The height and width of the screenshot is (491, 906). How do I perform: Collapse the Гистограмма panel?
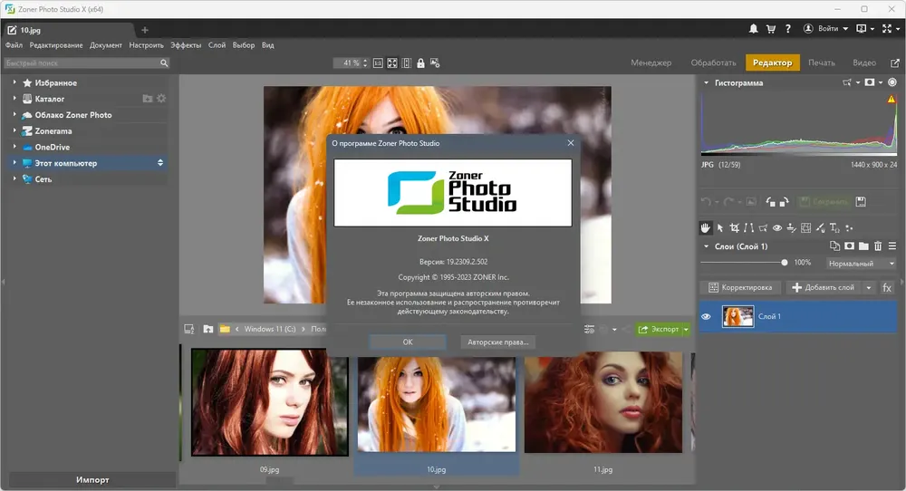(706, 82)
